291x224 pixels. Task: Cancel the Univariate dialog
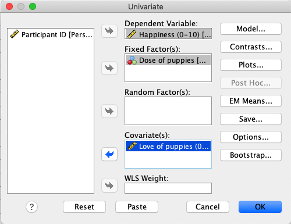(x=208, y=207)
